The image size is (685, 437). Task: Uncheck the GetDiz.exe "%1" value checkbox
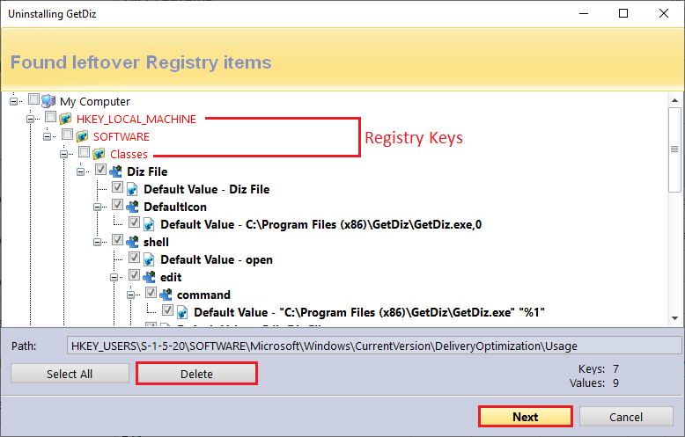168,310
